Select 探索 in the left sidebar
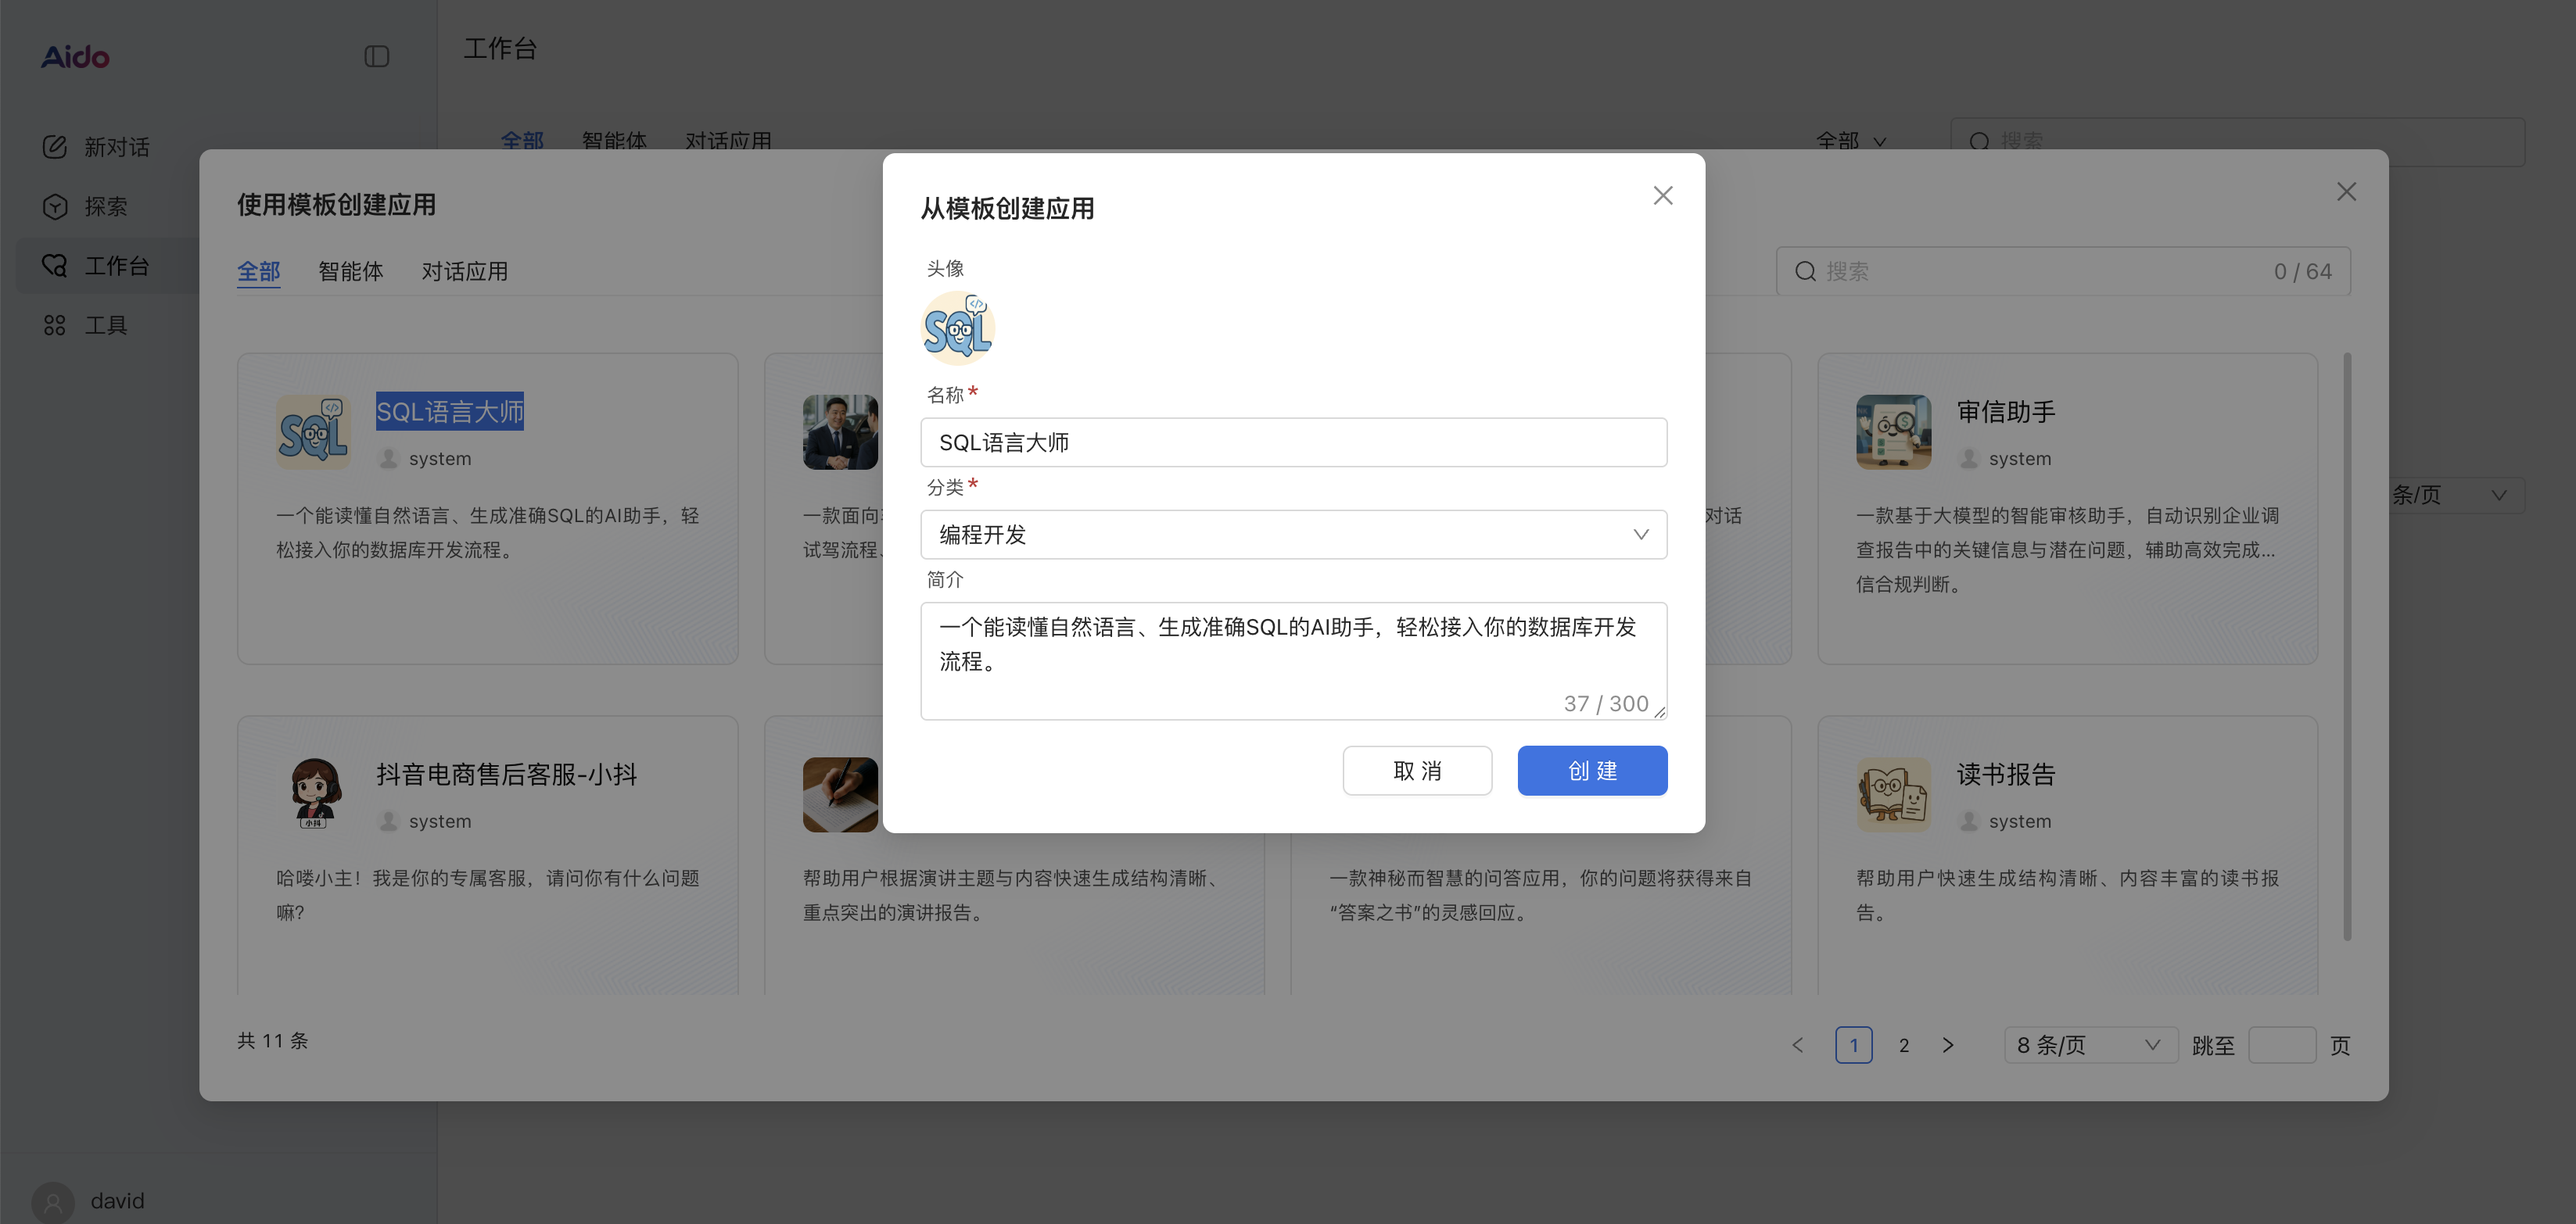 105,206
